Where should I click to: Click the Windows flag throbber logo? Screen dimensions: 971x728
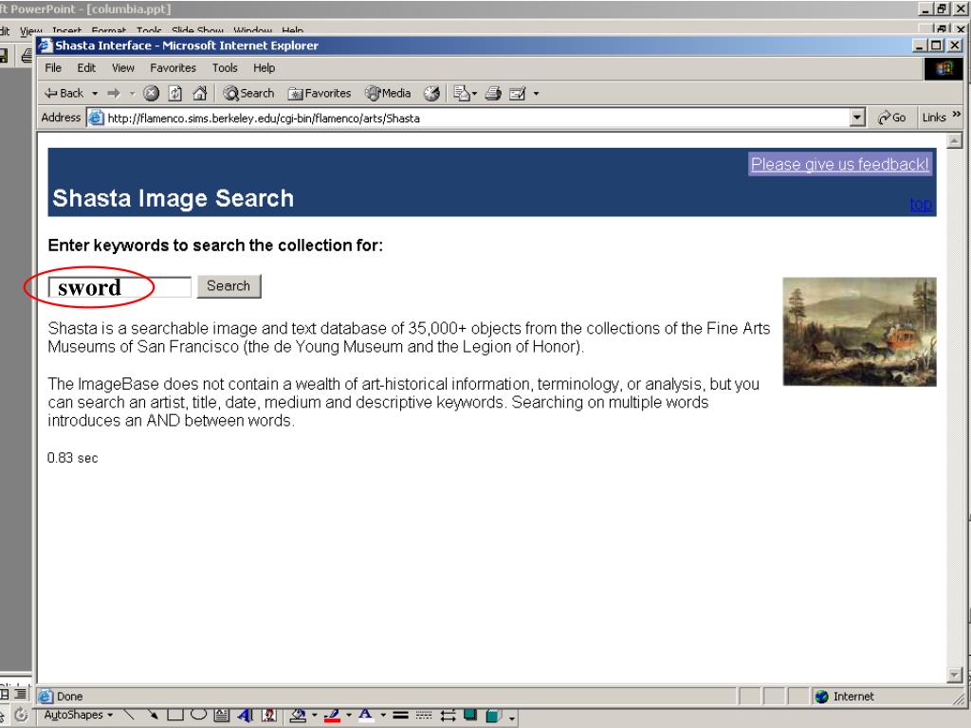(x=944, y=68)
